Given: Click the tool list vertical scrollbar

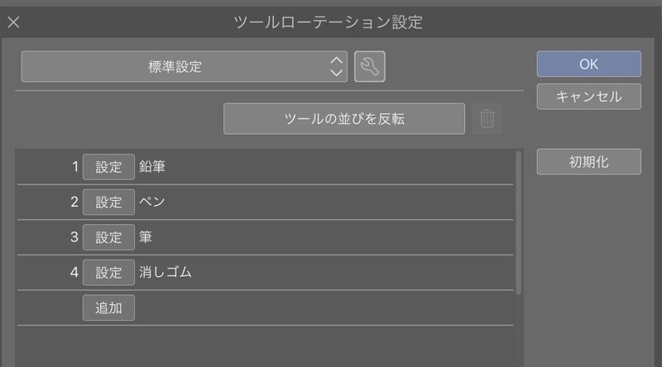Looking at the screenshot, I should point(519,222).
